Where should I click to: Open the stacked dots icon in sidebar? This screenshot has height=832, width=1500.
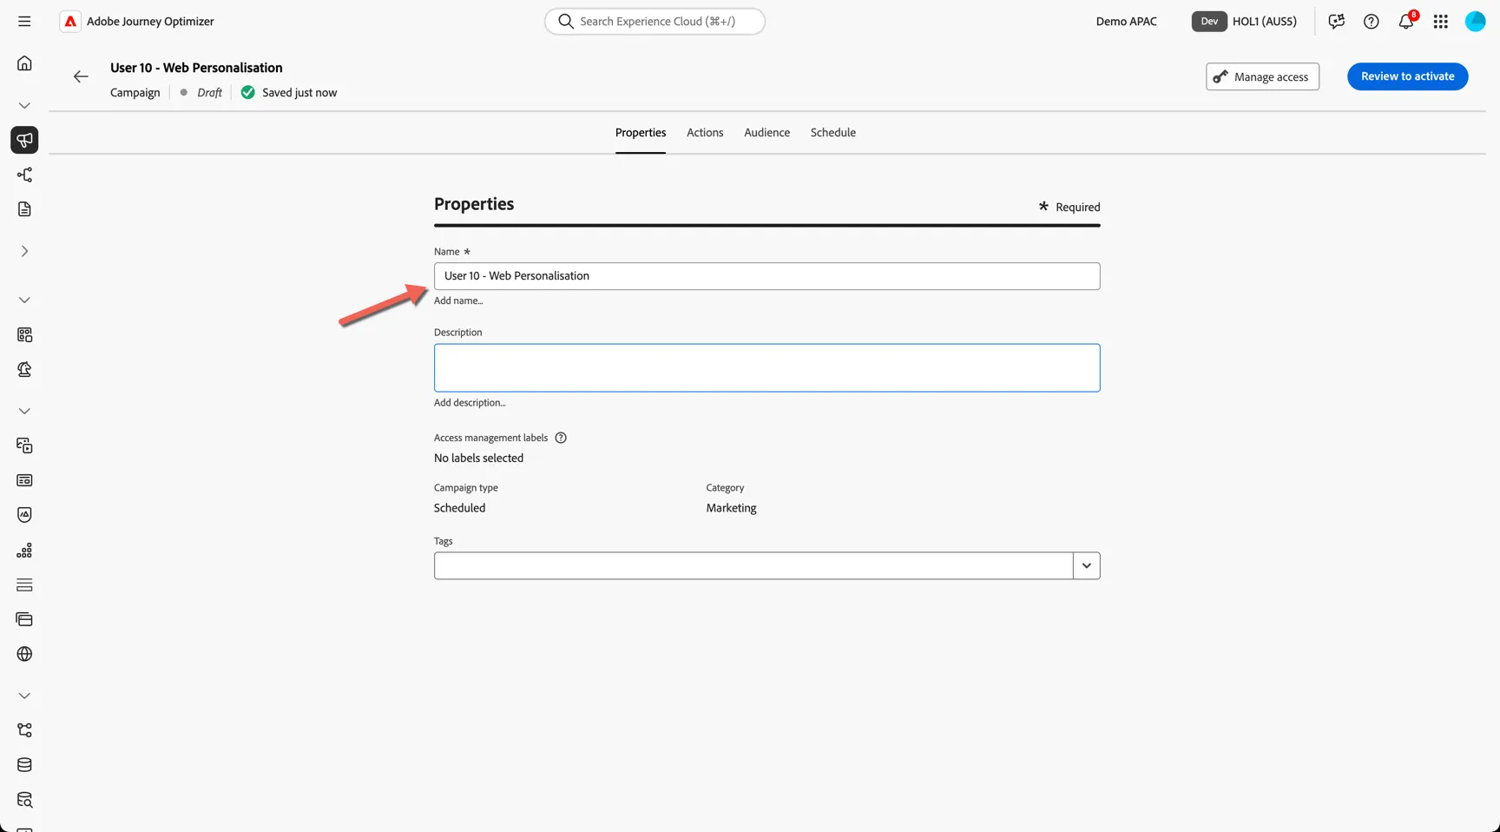point(24,550)
